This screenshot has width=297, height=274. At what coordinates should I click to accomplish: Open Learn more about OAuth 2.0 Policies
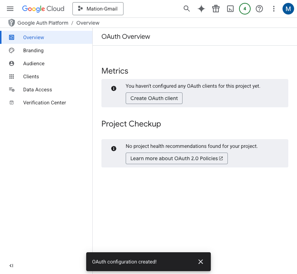(176, 158)
